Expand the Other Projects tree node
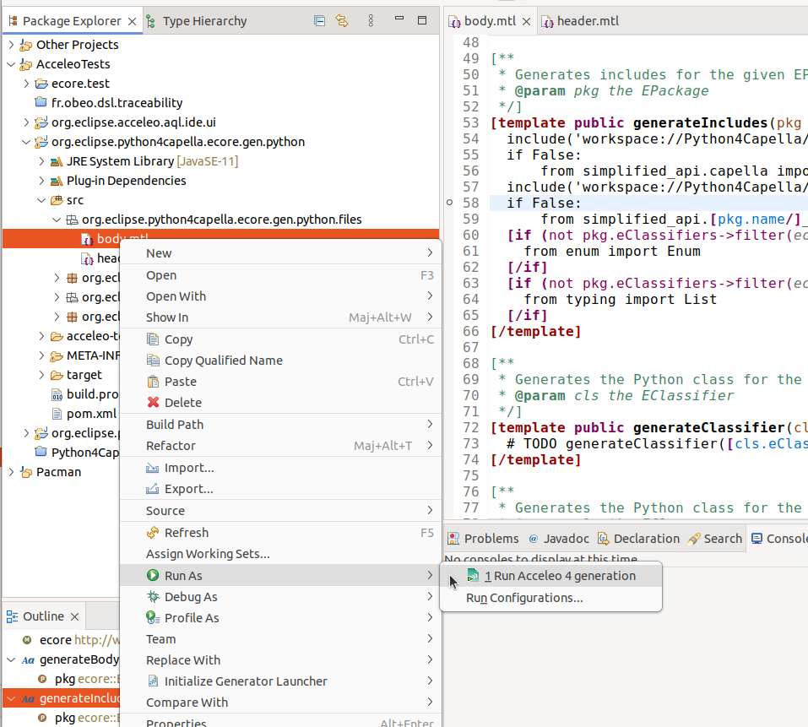This screenshot has height=727, width=808. click(11, 45)
